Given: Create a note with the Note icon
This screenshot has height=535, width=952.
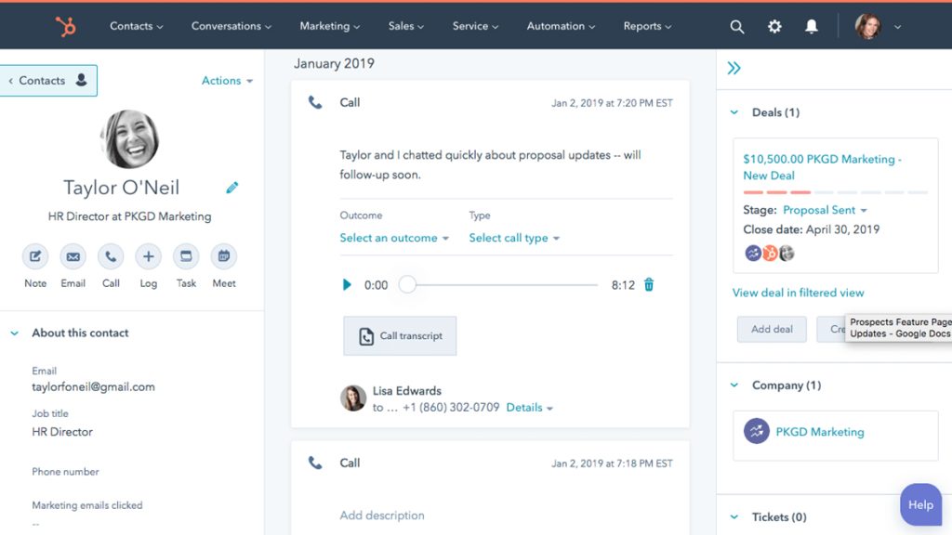Looking at the screenshot, I should pos(35,257).
